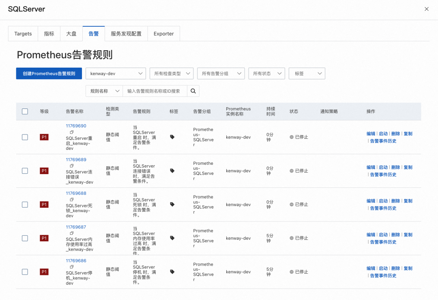This screenshot has height=300, width=438.
Task: Open the 所有状态 filter dropdown
Action: pos(266,73)
